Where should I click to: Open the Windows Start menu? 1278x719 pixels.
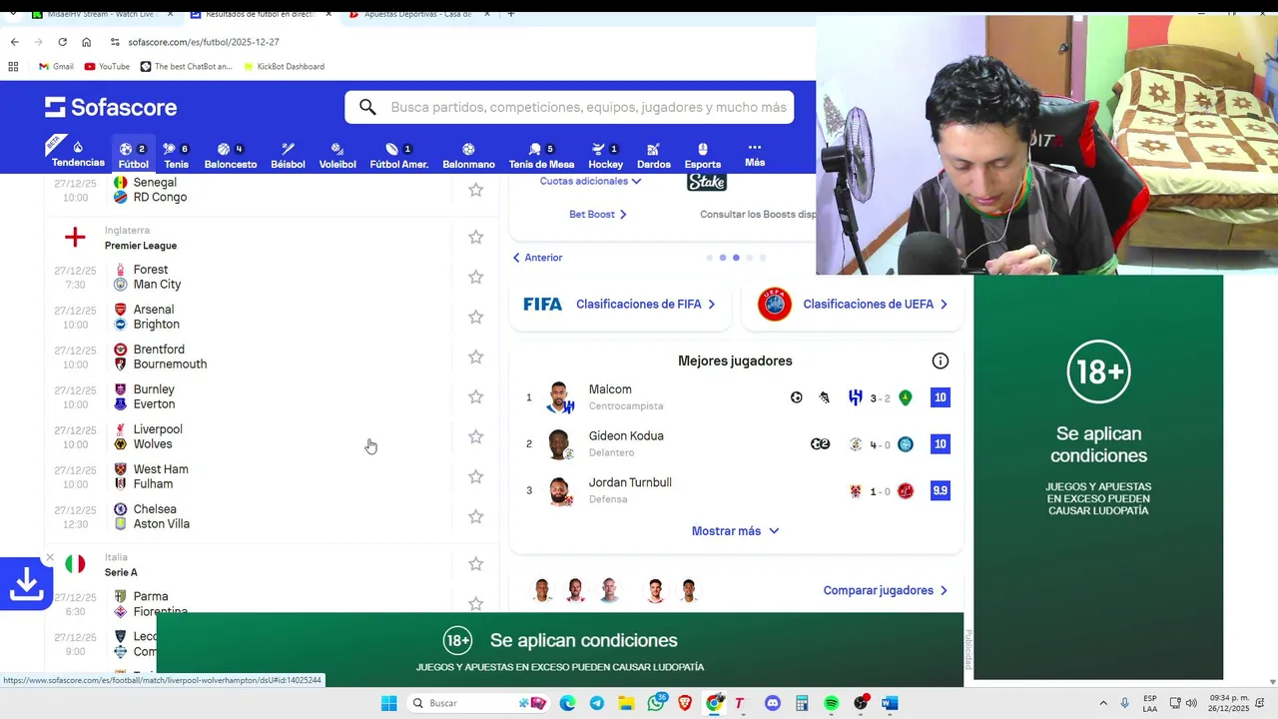(x=388, y=703)
